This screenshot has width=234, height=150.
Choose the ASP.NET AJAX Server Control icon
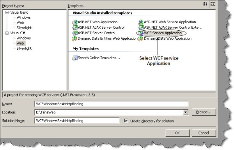point(75,28)
